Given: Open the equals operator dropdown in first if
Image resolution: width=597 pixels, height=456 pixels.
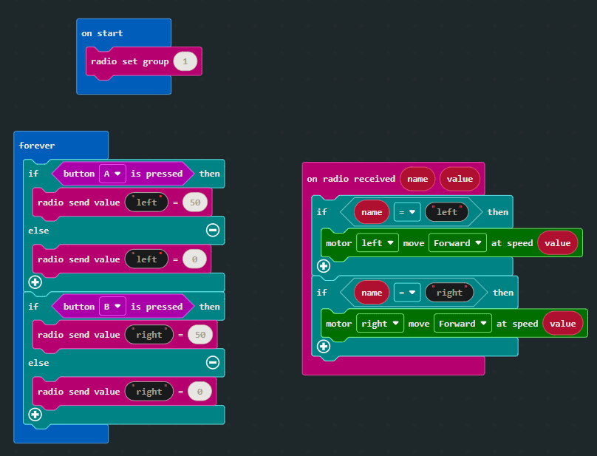Looking at the screenshot, I should 407,212.
